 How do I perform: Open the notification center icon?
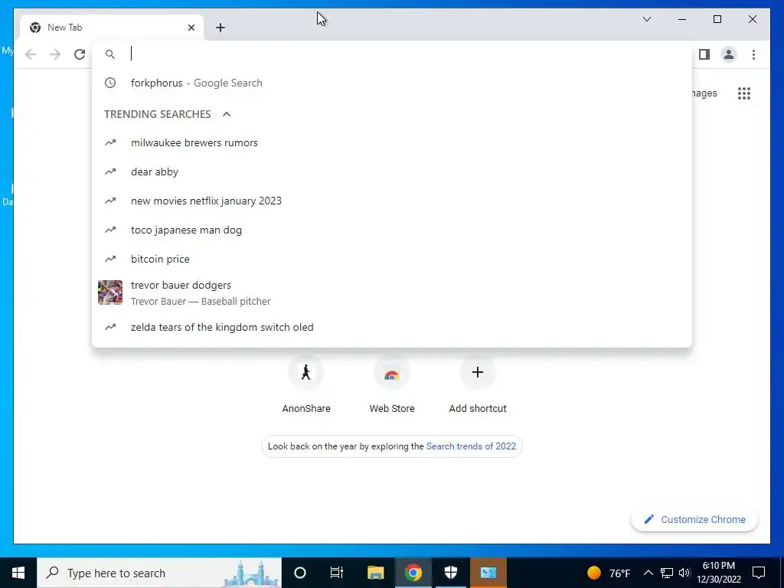pyautogui.click(x=759, y=573)
